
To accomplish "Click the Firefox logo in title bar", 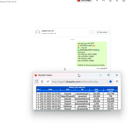I will (x=36, y=75).
